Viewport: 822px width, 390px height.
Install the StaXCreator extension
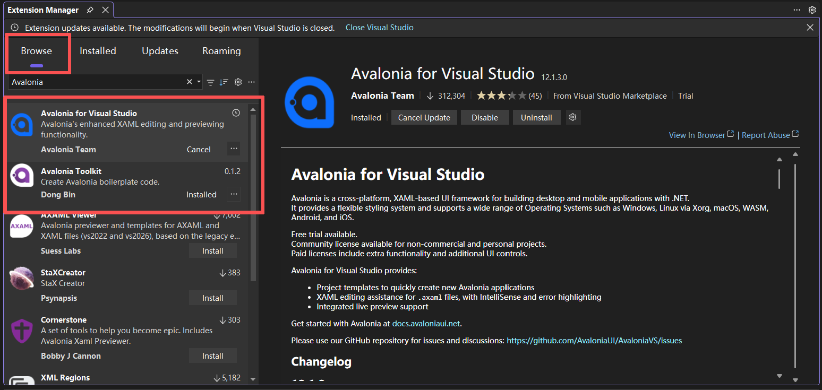(x=213, y=298)
